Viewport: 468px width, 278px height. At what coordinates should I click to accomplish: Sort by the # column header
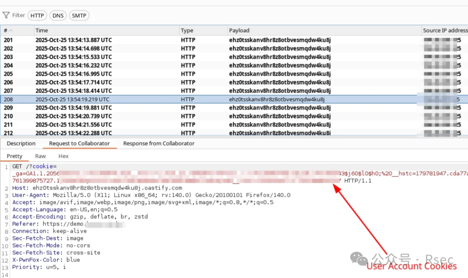pos(17,30)
